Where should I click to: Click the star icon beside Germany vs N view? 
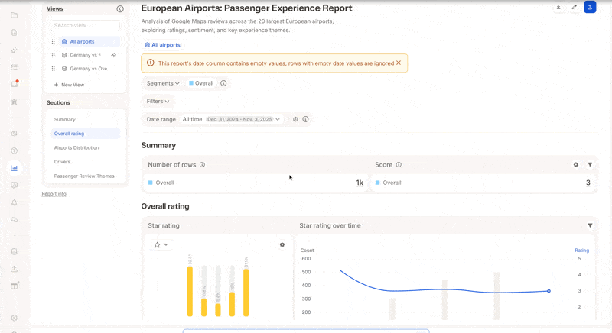113,55
